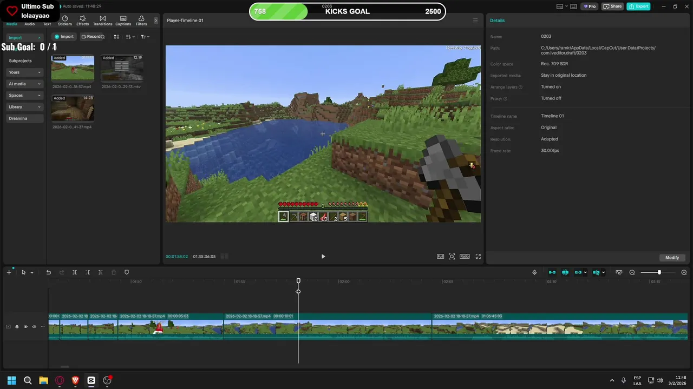Screen dimensions: 693x389
Task: Click the Modify button in Details
Action: (672, 258)
